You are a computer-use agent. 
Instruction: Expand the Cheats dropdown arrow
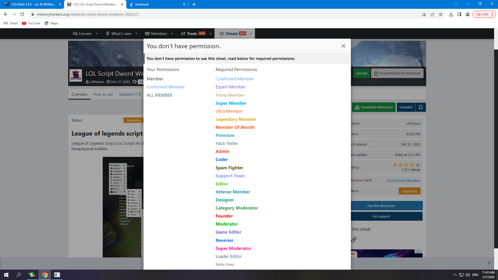251,34
